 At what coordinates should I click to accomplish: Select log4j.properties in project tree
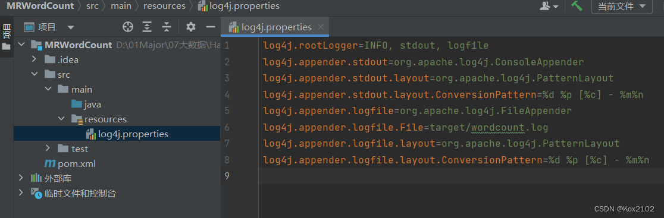127,134
